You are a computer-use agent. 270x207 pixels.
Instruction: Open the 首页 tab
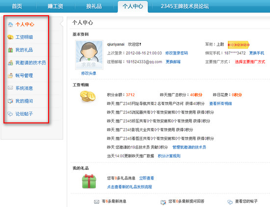pyautogui.click(x=17, y=6)
